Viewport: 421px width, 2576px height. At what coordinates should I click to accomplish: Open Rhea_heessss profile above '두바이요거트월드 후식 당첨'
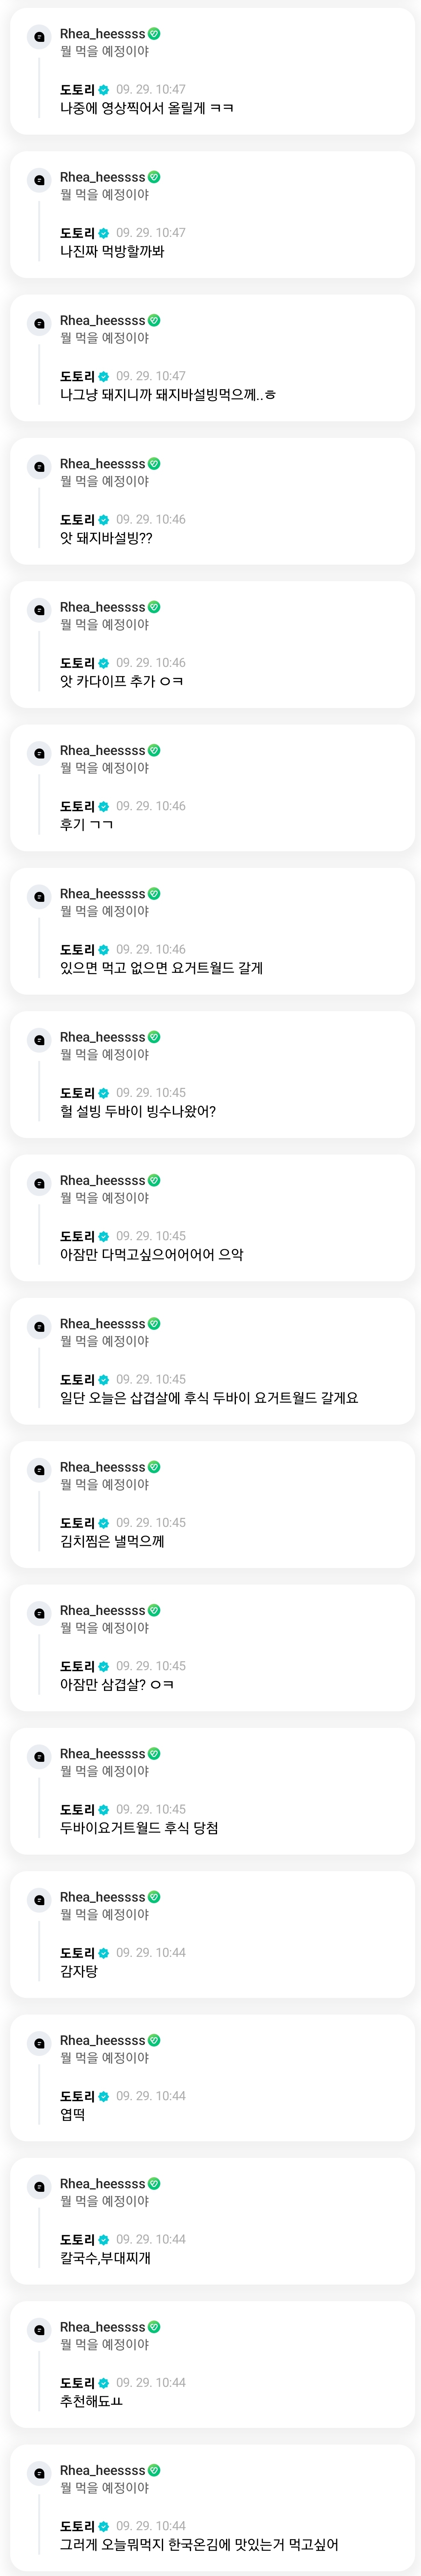(102, 1753)
